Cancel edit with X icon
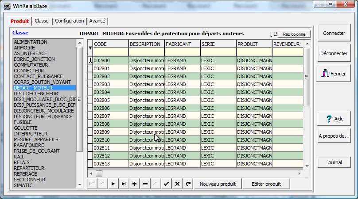This screenshot has width=358, height=199. point(177,184)
